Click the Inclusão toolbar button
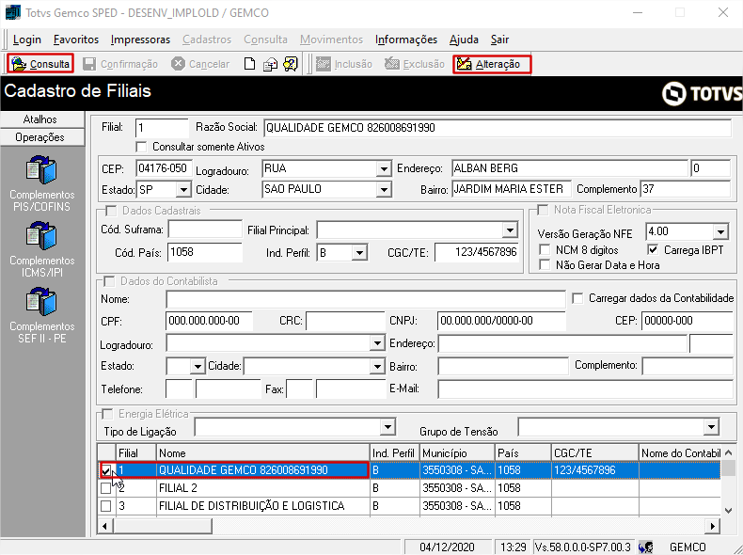This screenshot has width=743, height=555. click(x=344, y=64)
